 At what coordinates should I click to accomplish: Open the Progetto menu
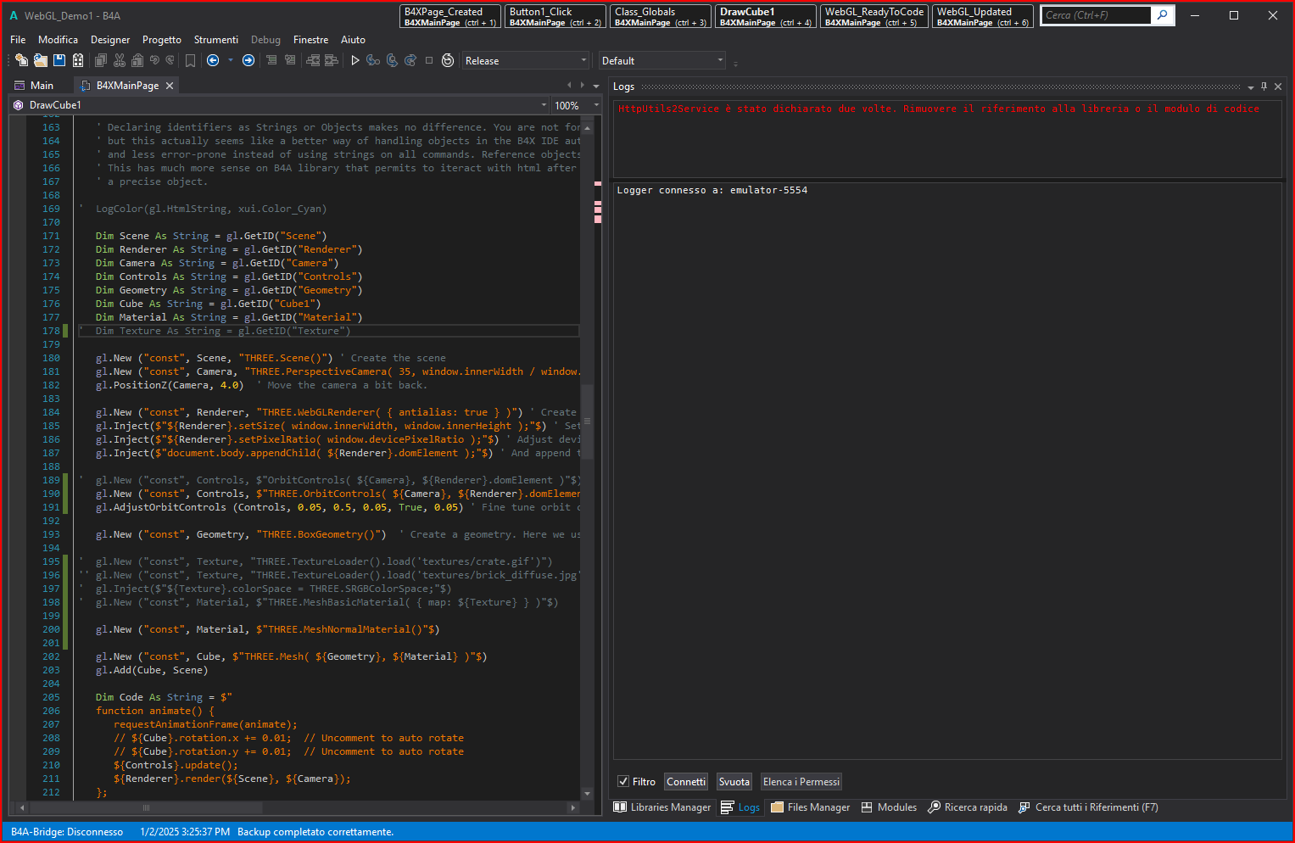point(161,40)
